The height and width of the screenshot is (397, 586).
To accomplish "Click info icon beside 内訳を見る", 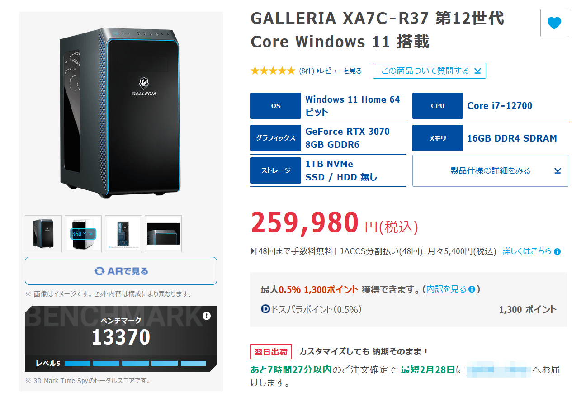I will 472,289.
